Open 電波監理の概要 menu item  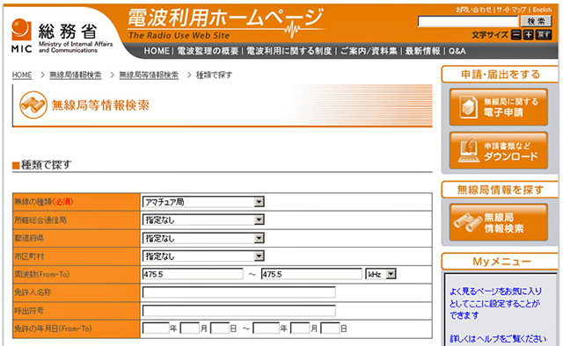click(x=208, y=51)
